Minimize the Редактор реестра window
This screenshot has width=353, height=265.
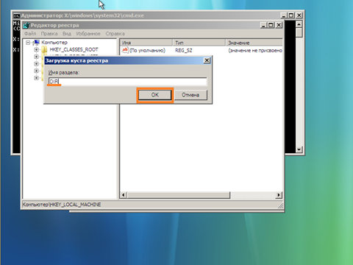click(x=263, y=25)
